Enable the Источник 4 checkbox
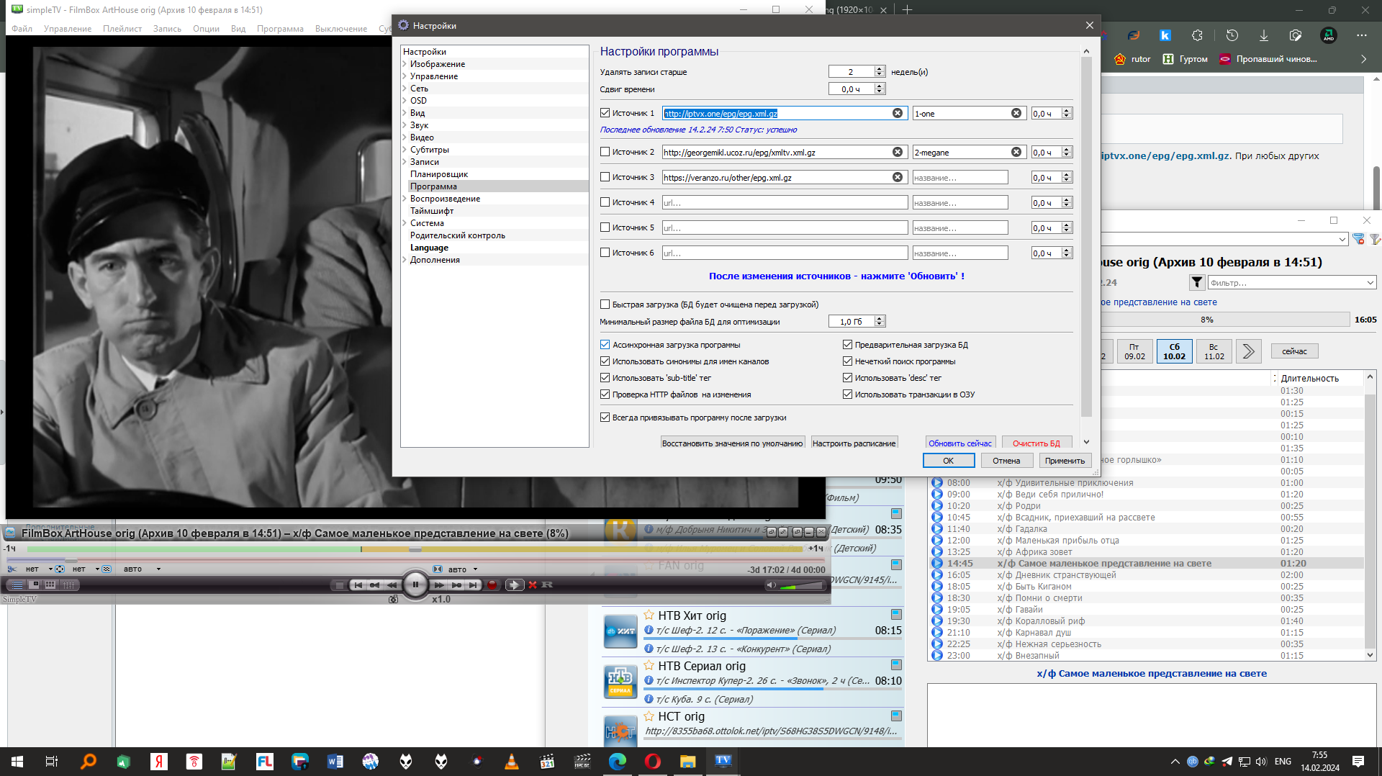1382x776 pixels. click(605, 202)
